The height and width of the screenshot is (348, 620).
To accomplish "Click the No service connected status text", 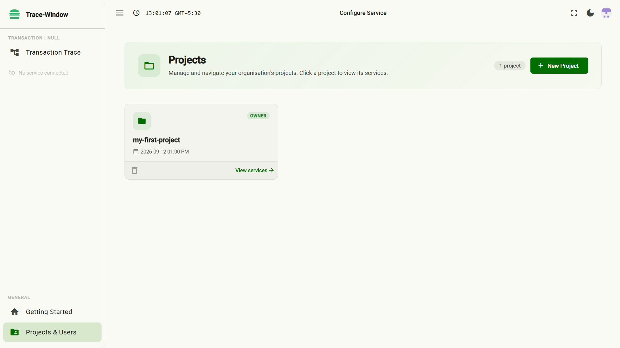I will pos(43,73).
